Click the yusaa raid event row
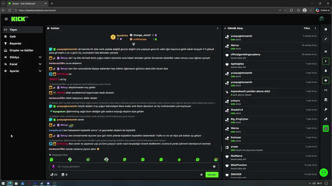 tap(271, 148)
